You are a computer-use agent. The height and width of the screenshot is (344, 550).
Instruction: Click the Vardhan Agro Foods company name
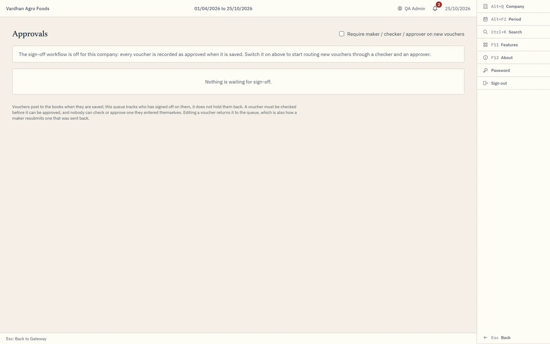click(x=28, y=9)
